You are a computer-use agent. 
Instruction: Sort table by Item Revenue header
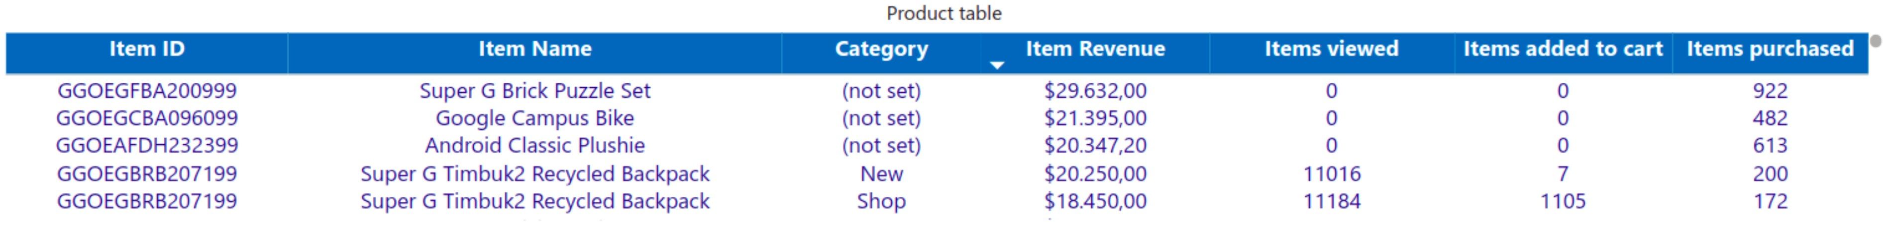1094,49
